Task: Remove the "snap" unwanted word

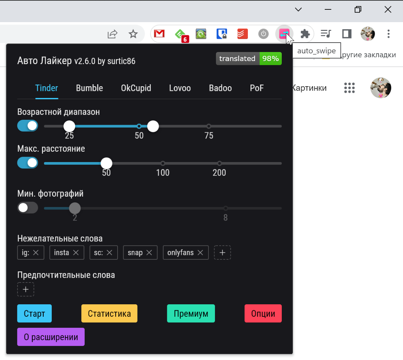Action: pos(149,253)
